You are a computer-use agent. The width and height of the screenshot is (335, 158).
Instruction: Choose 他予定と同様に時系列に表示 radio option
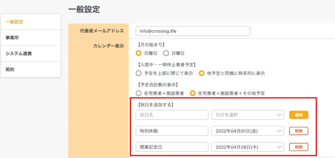coord(201,74)
